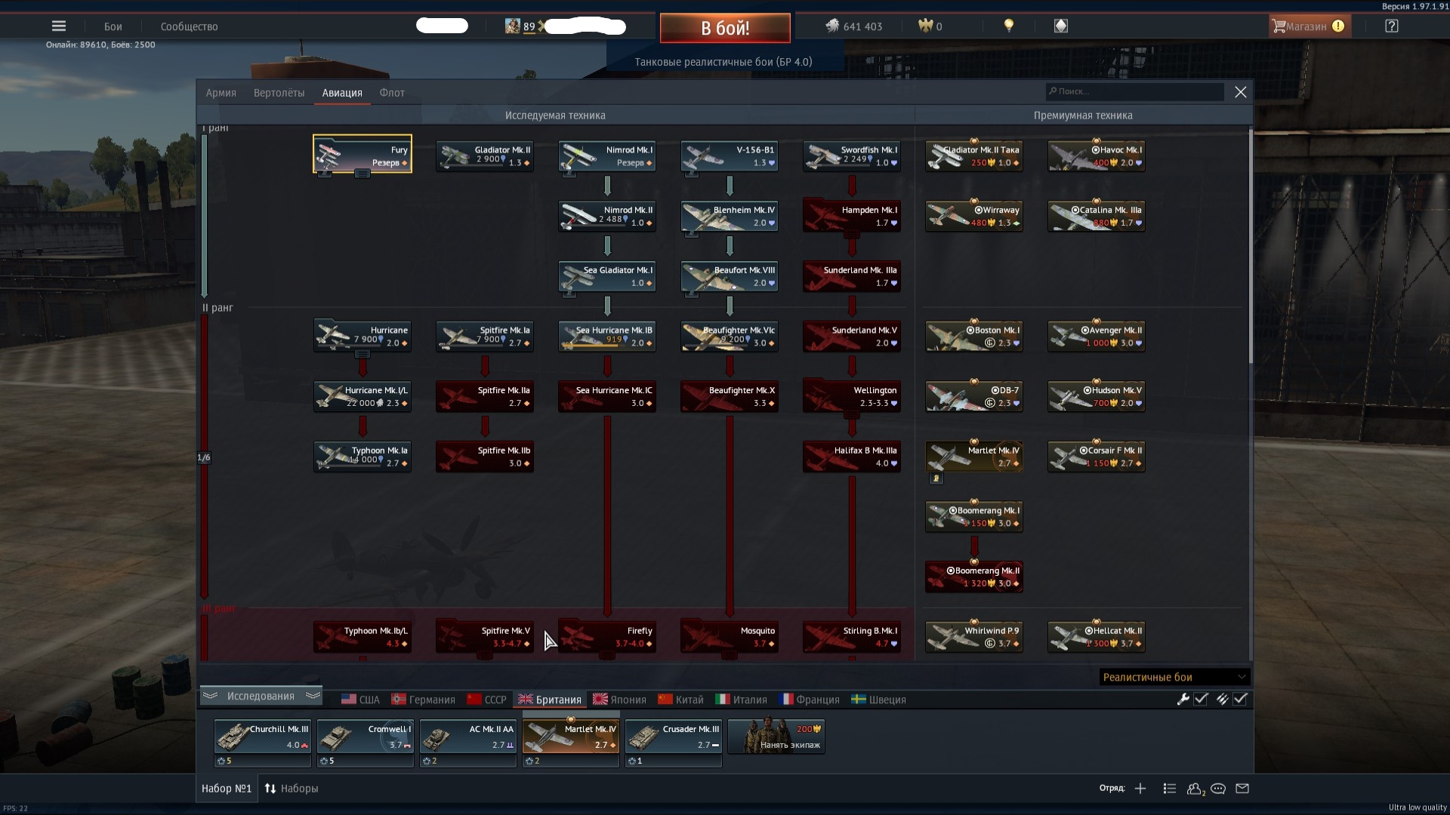Click the Silver Lions currency icon
This screenshot has width=1450, height=815.
[832, 26]
